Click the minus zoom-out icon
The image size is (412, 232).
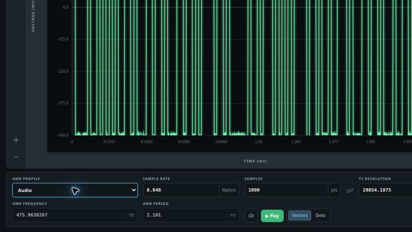click(16, 157)
